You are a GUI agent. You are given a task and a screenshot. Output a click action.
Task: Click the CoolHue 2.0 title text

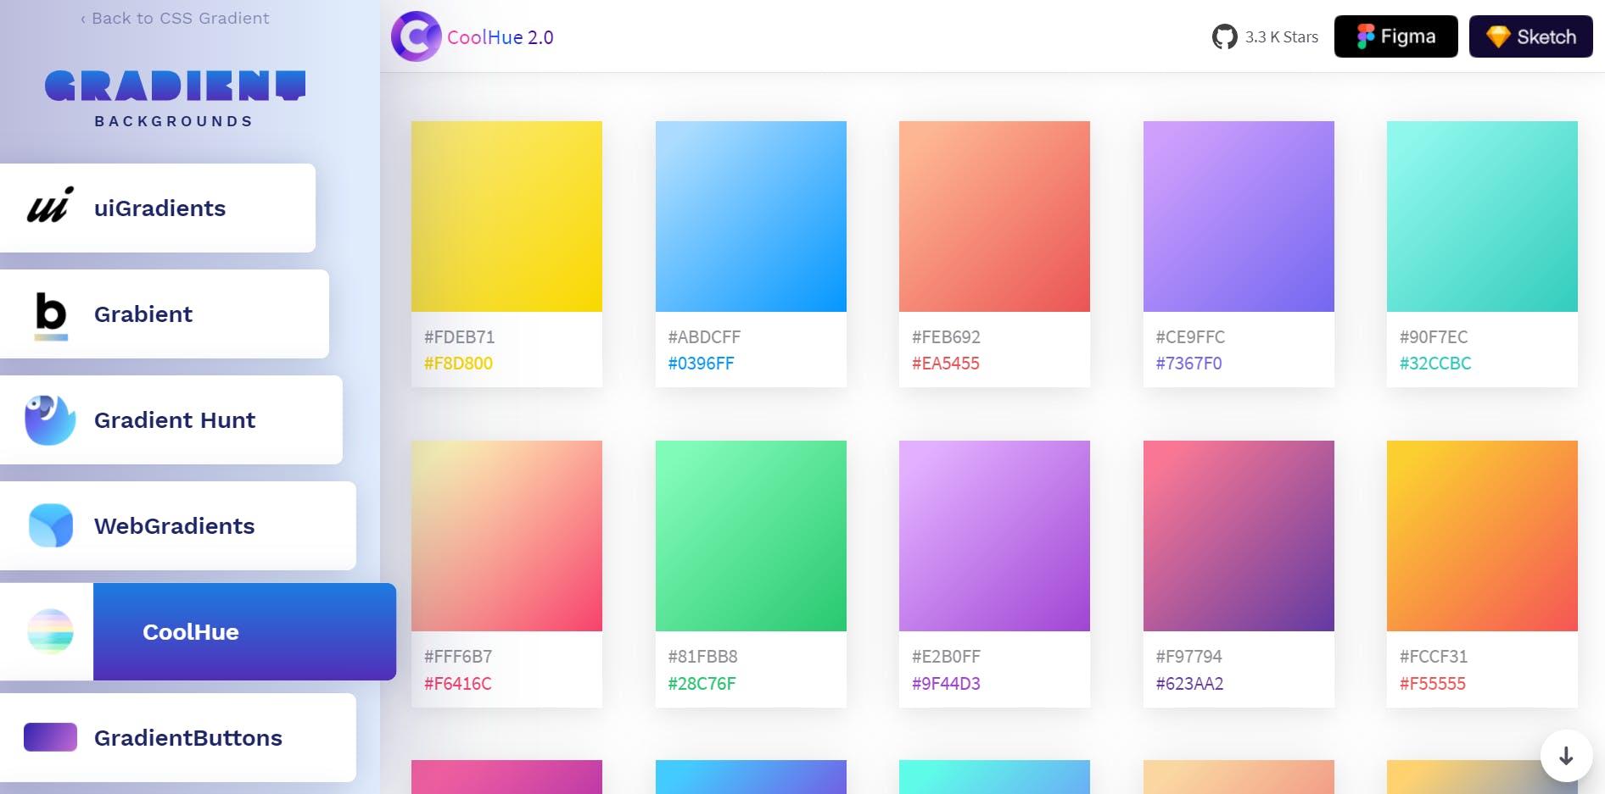click(500, 37)
